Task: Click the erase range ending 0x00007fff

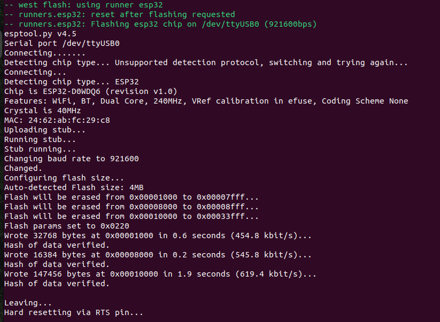Action: [132, 197]
